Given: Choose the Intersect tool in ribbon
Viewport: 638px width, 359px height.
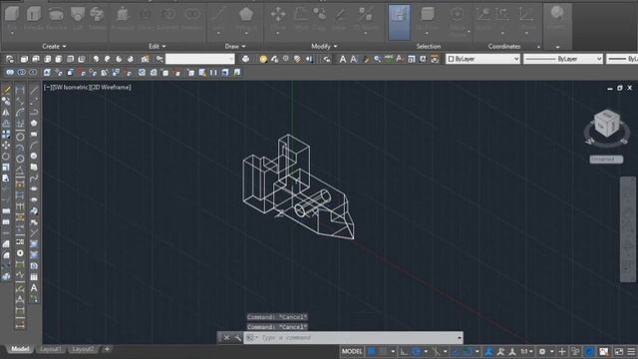Looking at the screenshot, I should 192,19.
